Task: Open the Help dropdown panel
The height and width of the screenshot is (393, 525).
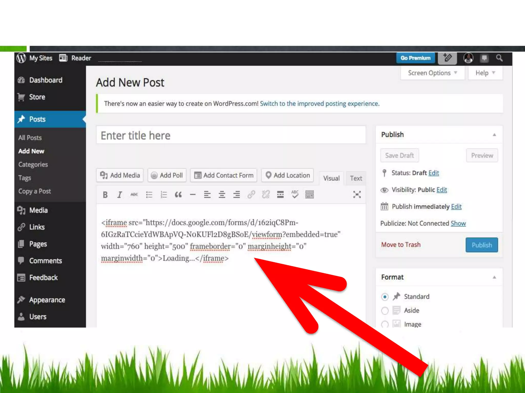Action: coord(485,73)
